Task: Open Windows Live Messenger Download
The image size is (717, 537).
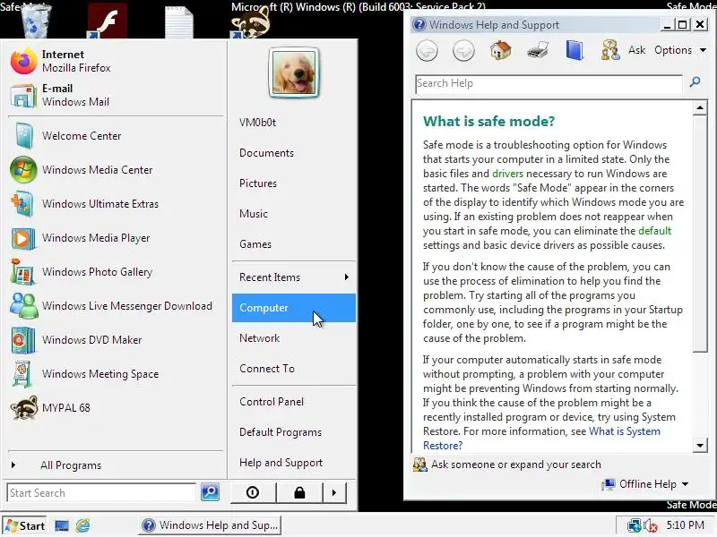Action: (116, 305)
